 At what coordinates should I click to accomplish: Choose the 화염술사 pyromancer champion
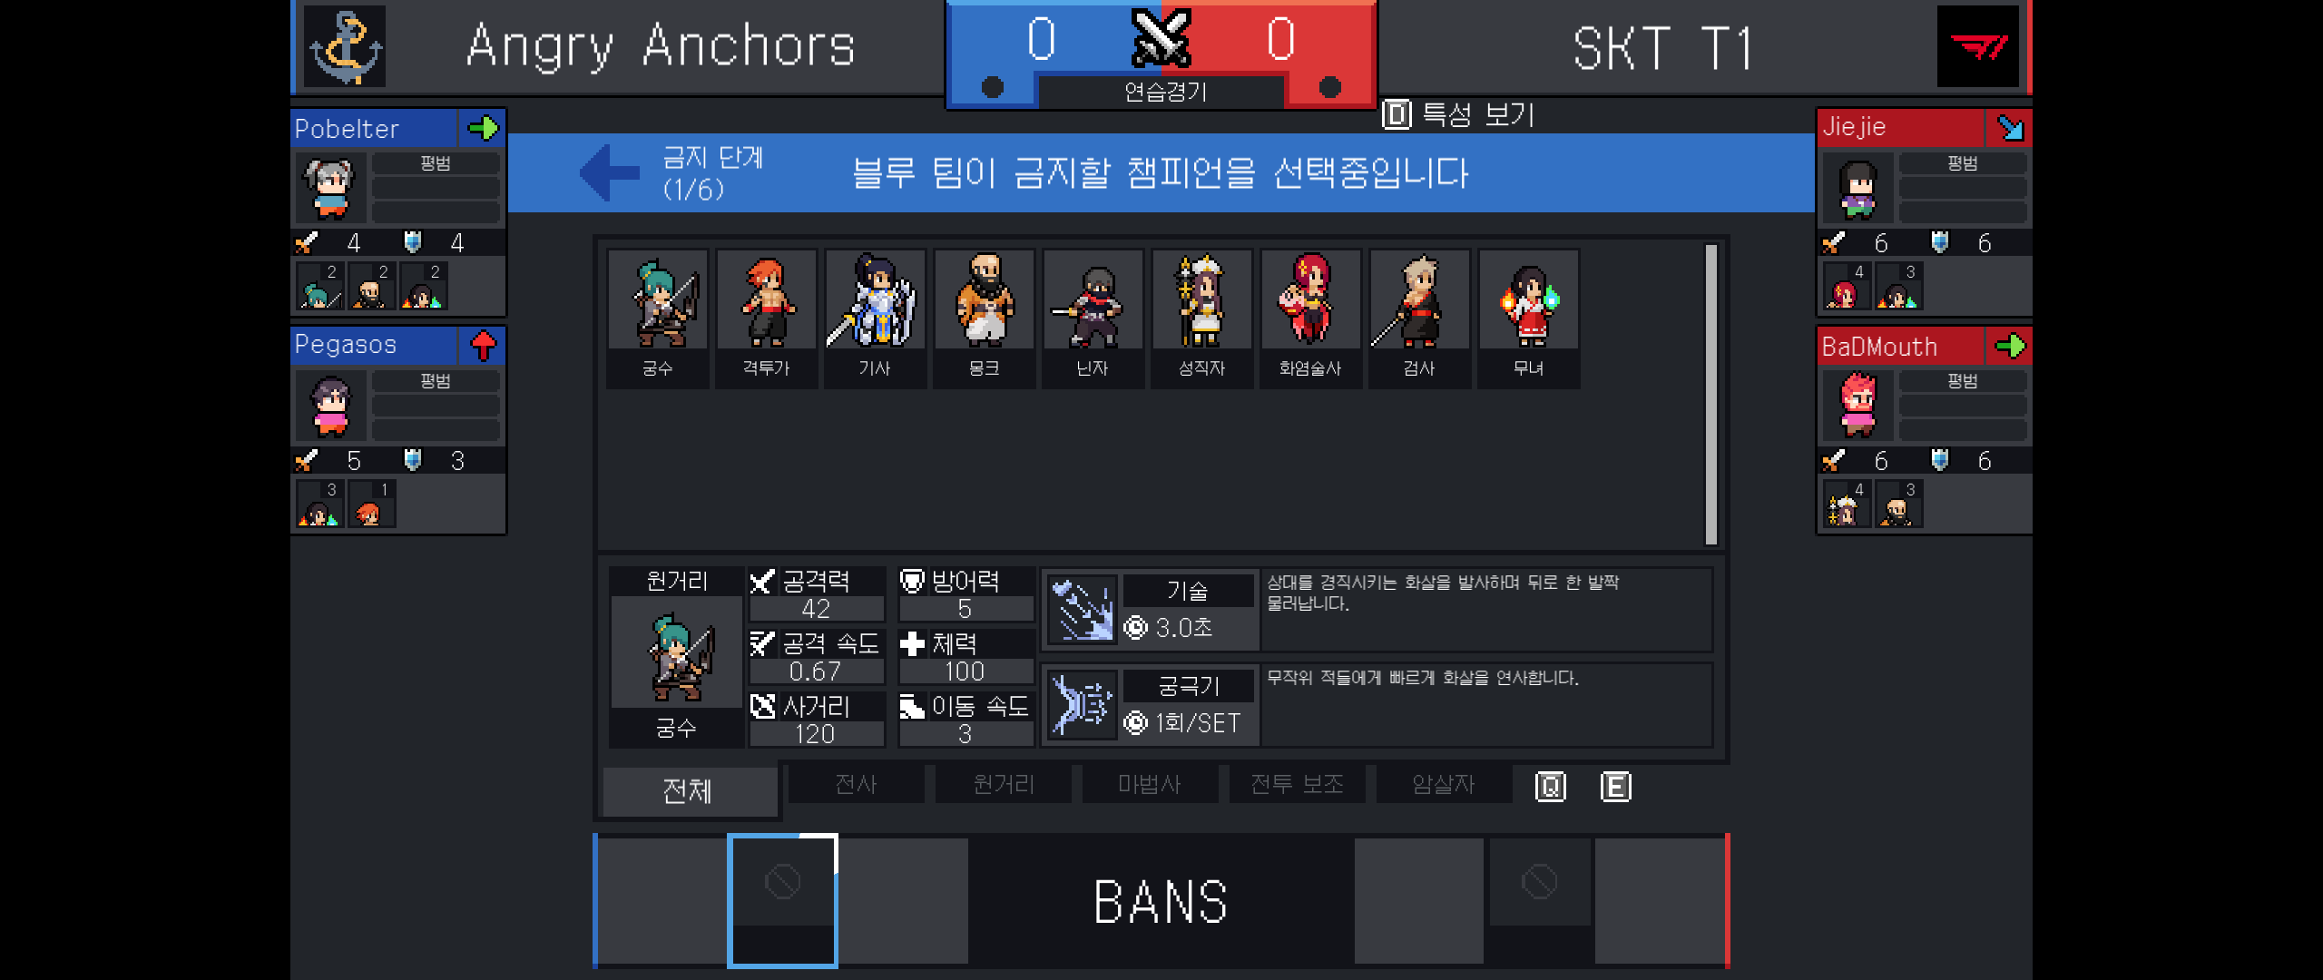coord(1311,318)
